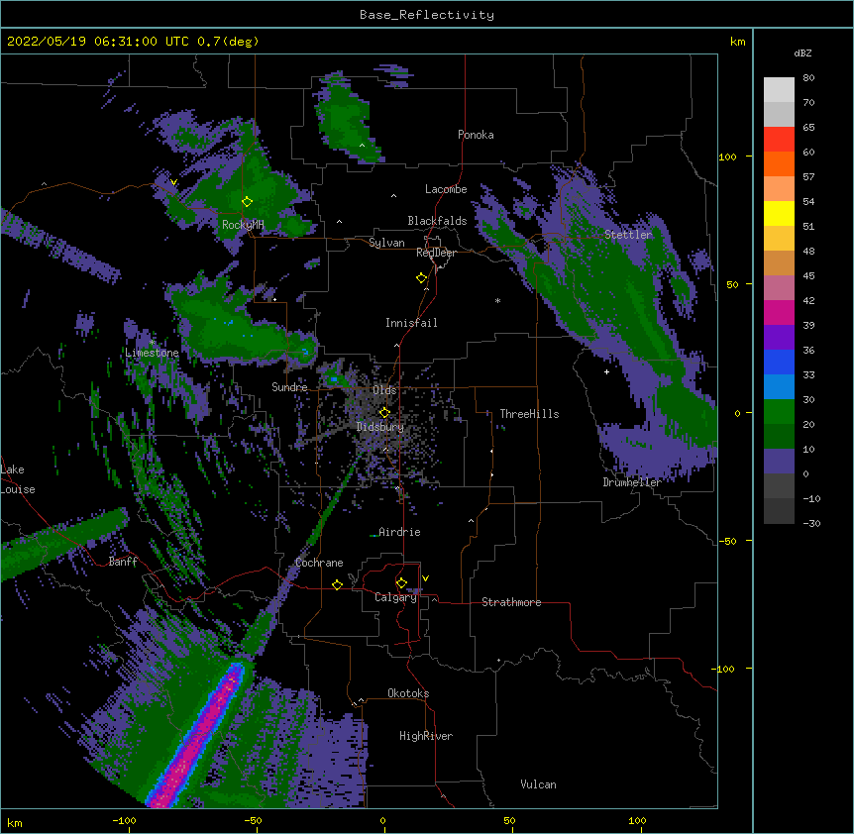Click the yellow station marker near RockyMH
Image resolution: width=854 pixels, height=834 pixels.
pos(247,201)
